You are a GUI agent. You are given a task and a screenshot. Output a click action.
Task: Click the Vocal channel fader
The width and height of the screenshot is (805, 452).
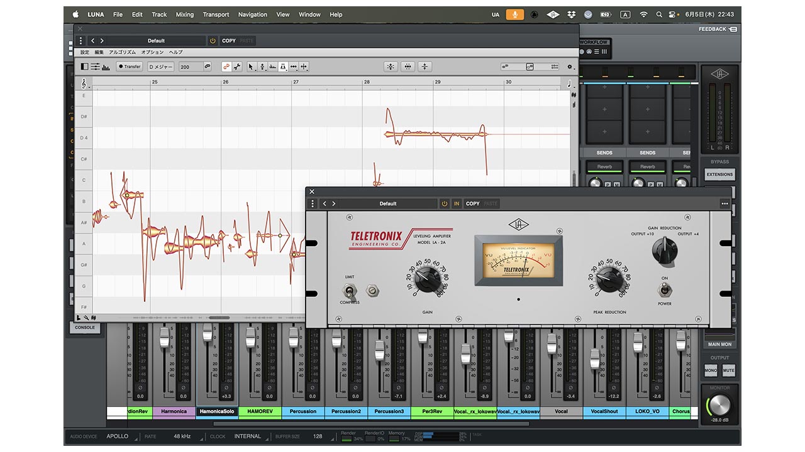[x=552, y=343]
